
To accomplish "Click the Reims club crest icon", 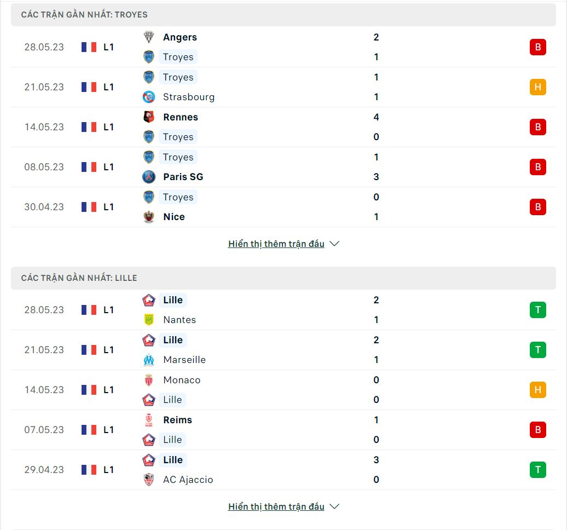I will (x=149, y=419).
